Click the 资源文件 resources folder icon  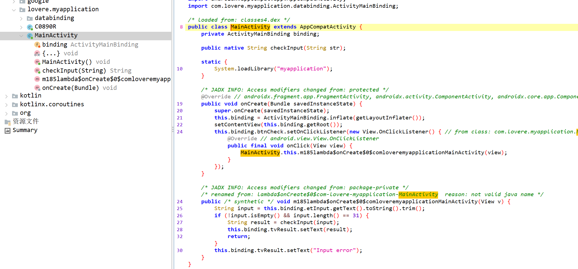click(x=7, y=122)
